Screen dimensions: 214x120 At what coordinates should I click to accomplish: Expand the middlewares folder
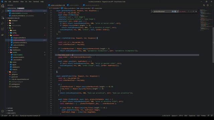[16, 50]
